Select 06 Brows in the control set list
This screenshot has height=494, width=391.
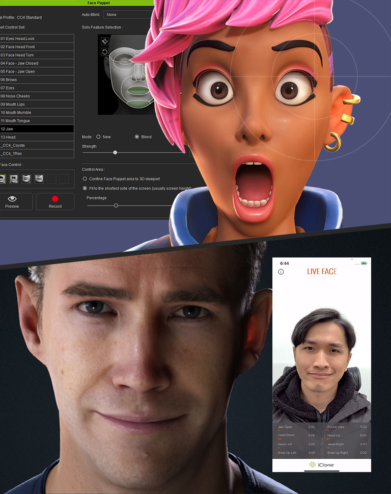click(37, 80)
